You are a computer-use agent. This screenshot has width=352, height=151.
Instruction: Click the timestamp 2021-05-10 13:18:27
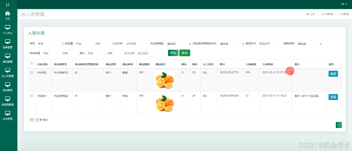(274, 96)
